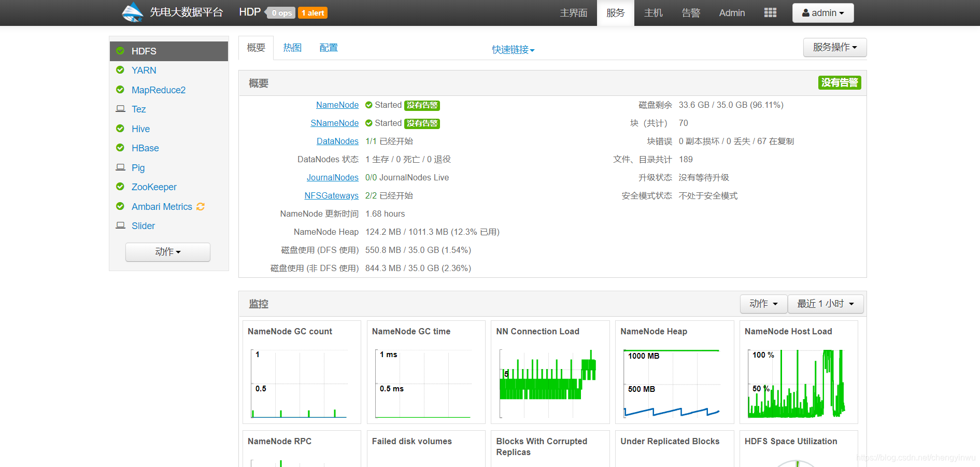980x467 pixels.
Task: Click the MapReduce2 status check icon
Action: [120, 90]
